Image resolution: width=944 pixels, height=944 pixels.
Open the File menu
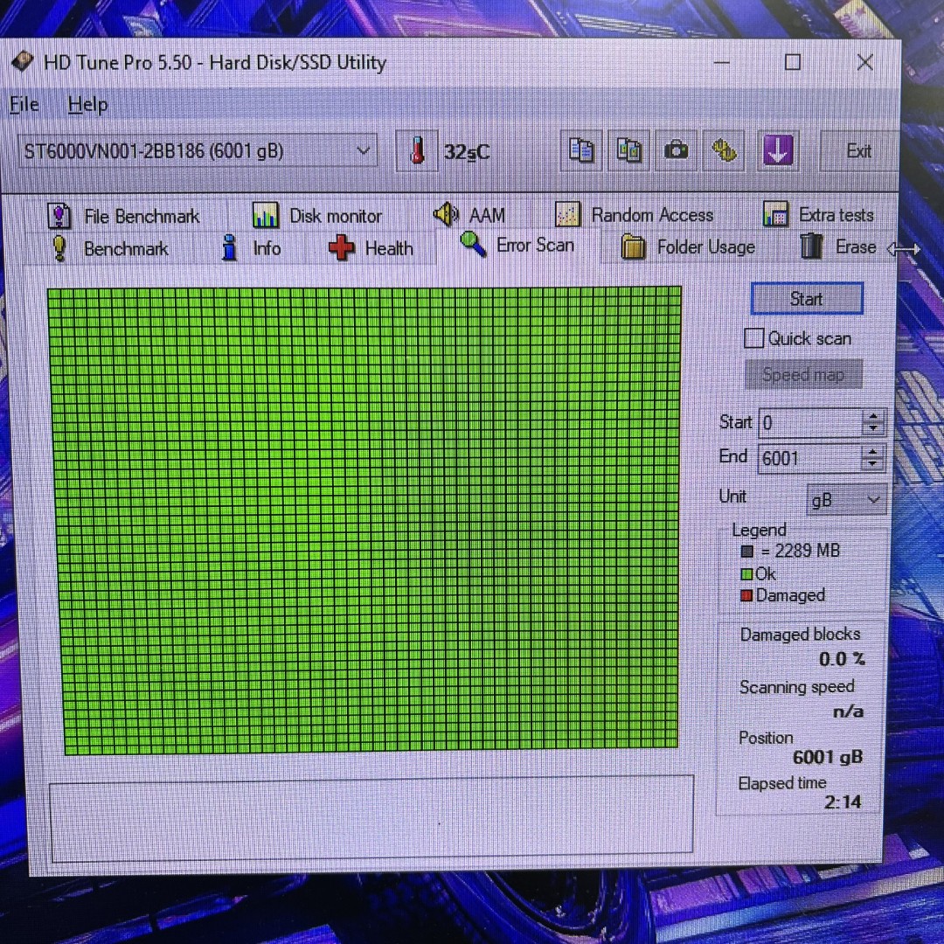[x=24, y=105]
